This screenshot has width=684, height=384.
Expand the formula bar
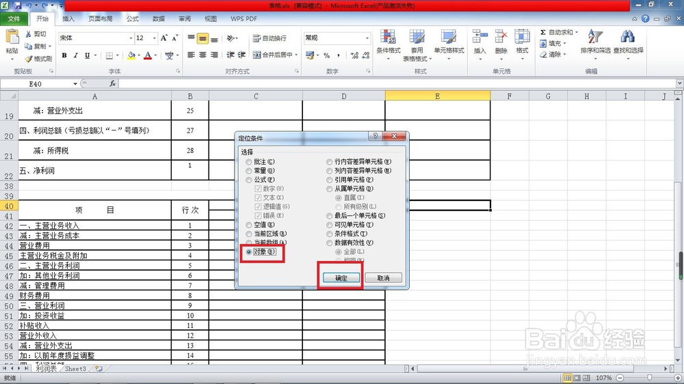tap(679, 83)
